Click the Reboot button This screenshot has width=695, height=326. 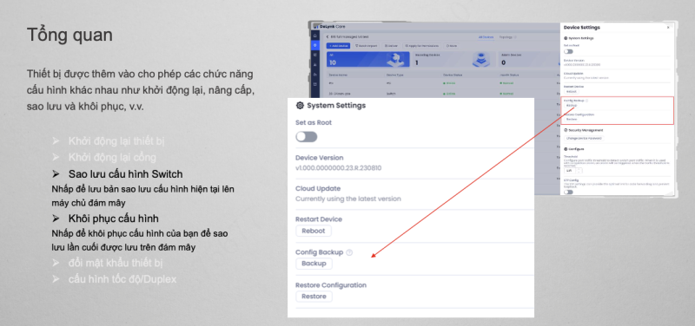[x=314, y=231]
